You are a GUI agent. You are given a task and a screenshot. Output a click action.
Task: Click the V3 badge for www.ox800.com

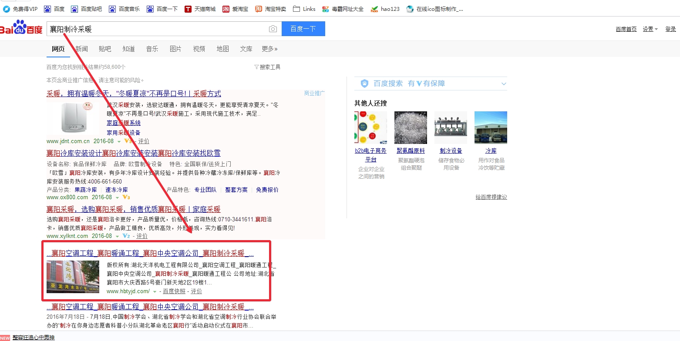click(x=127, y=197)
